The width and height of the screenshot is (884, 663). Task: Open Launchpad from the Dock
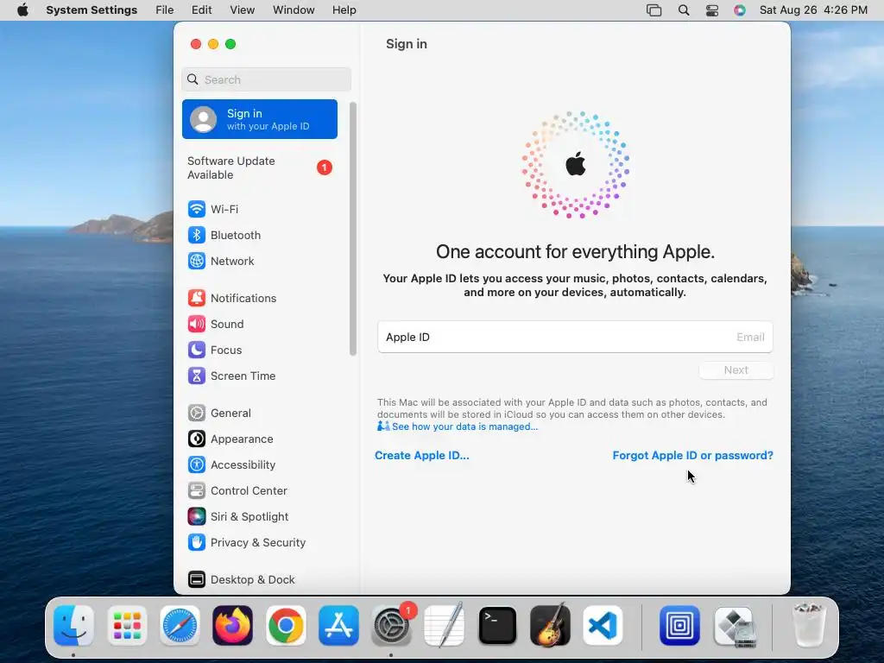pos(127,626)
